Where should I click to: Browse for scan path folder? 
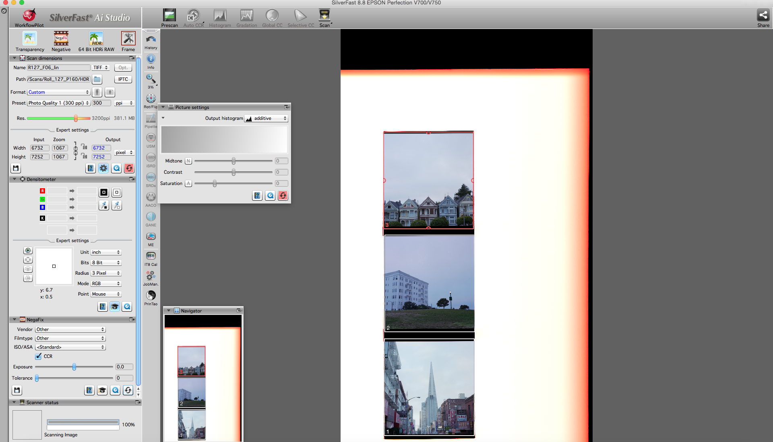(x=97, y=79)
